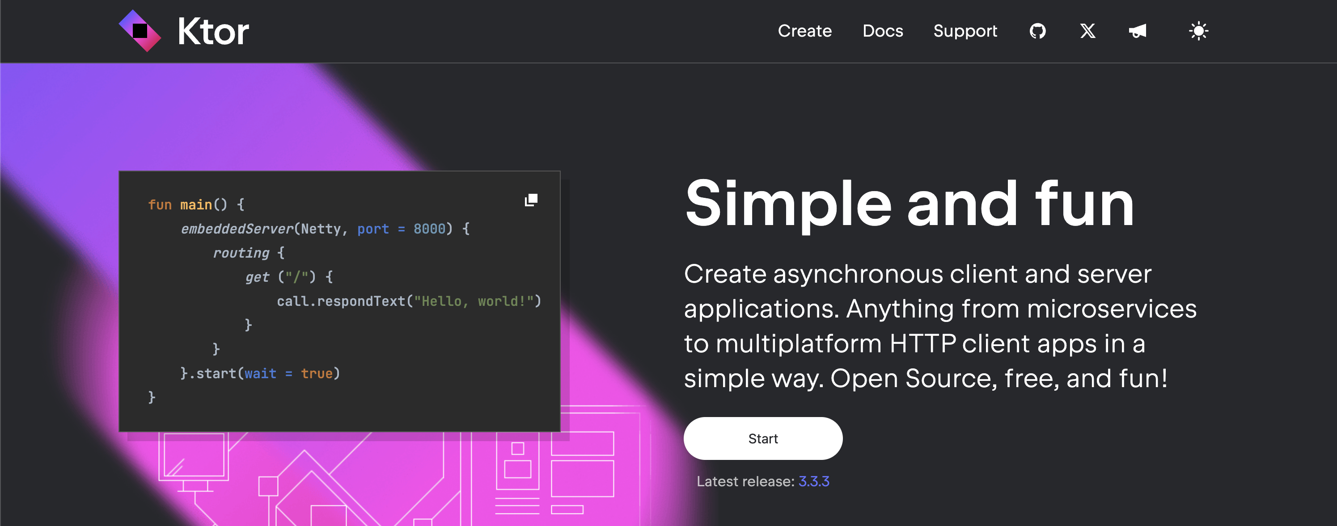Viewport: 1337px width, 526px height.
Task: Click the "fun main()" code line
Action: [196, 205]
